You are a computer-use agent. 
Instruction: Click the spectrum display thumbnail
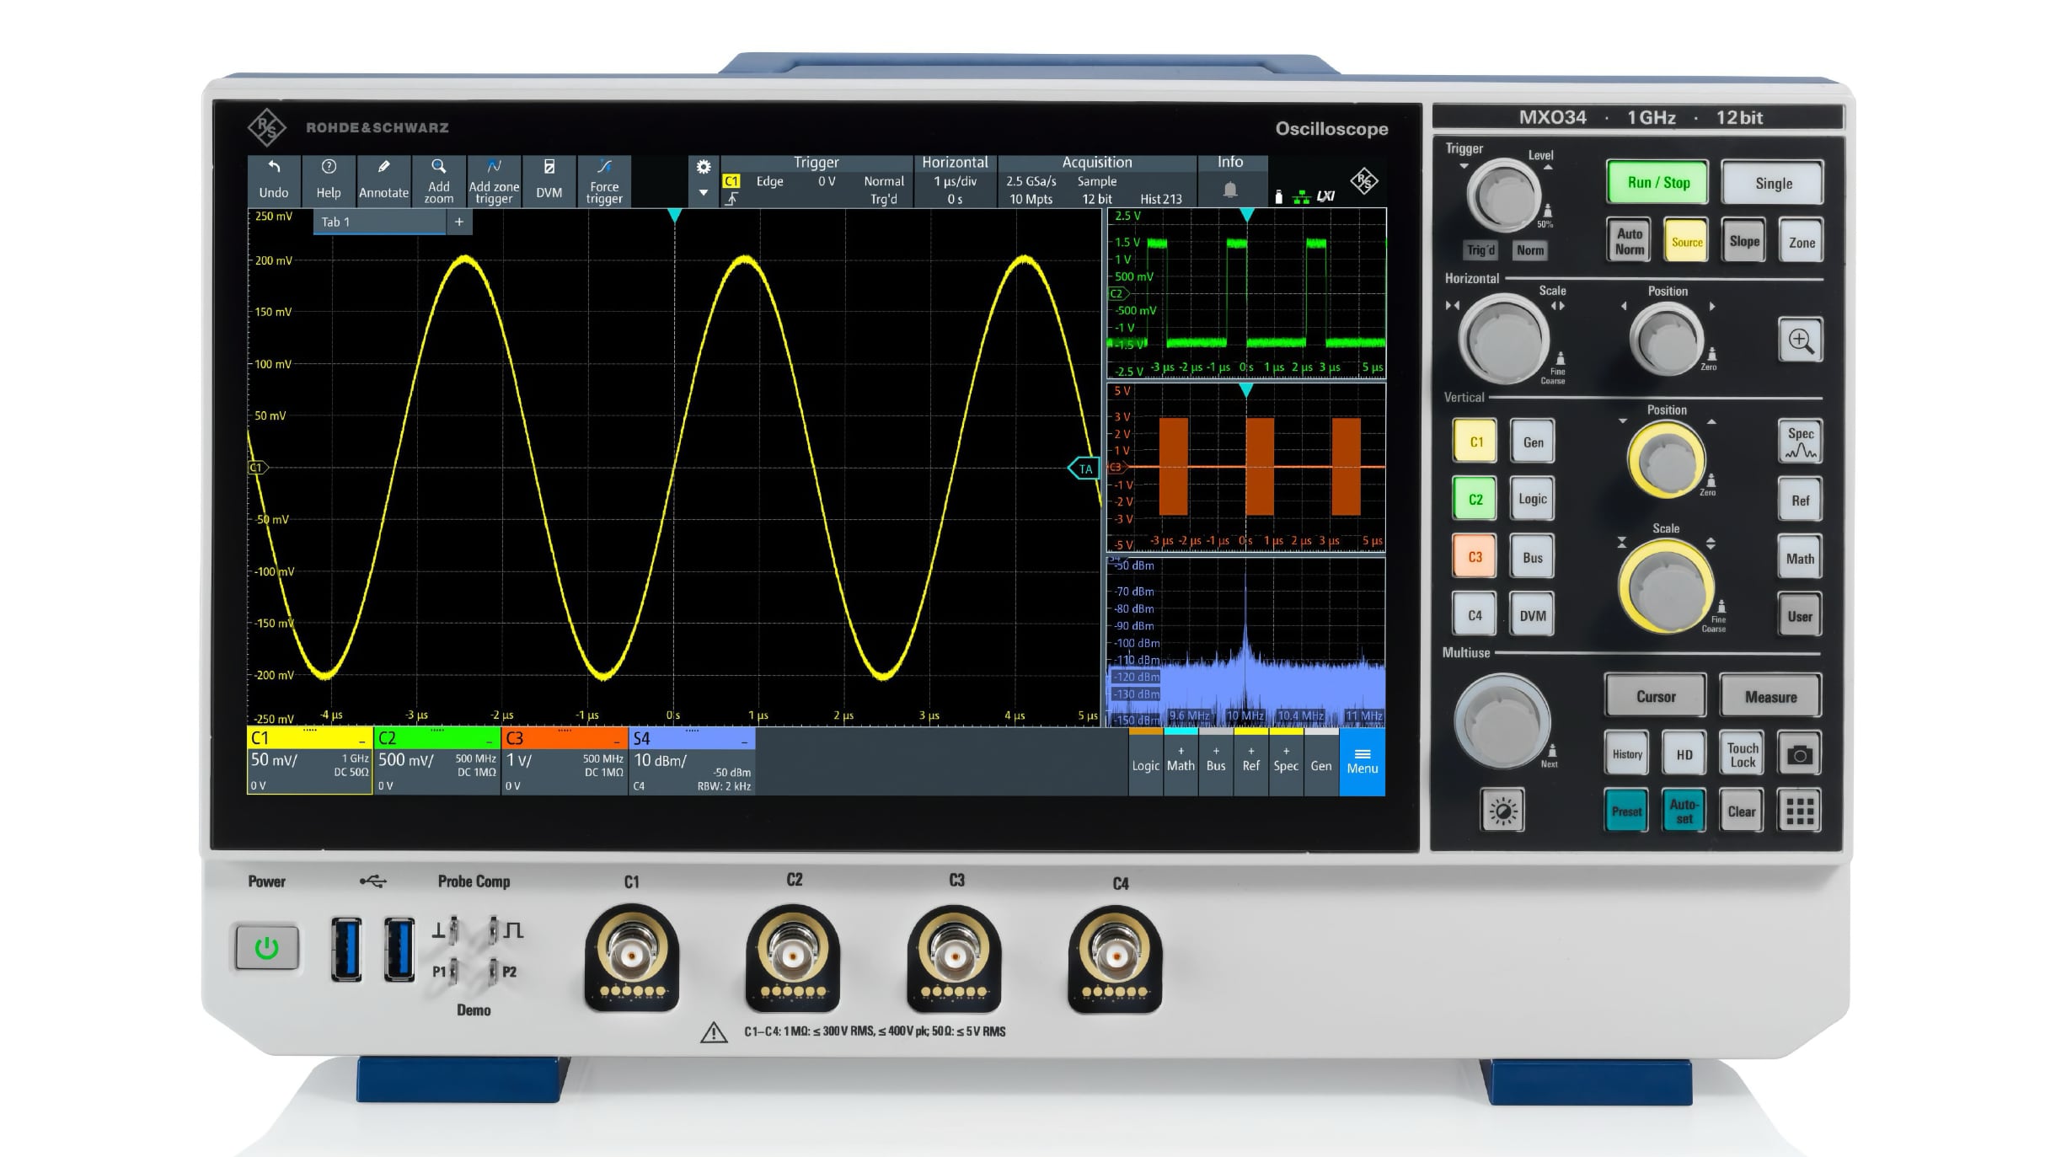point(1246,641)
